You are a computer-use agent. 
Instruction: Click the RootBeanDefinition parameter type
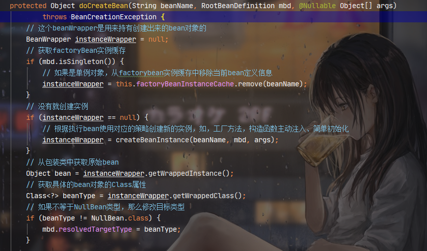tap(238, 6)
